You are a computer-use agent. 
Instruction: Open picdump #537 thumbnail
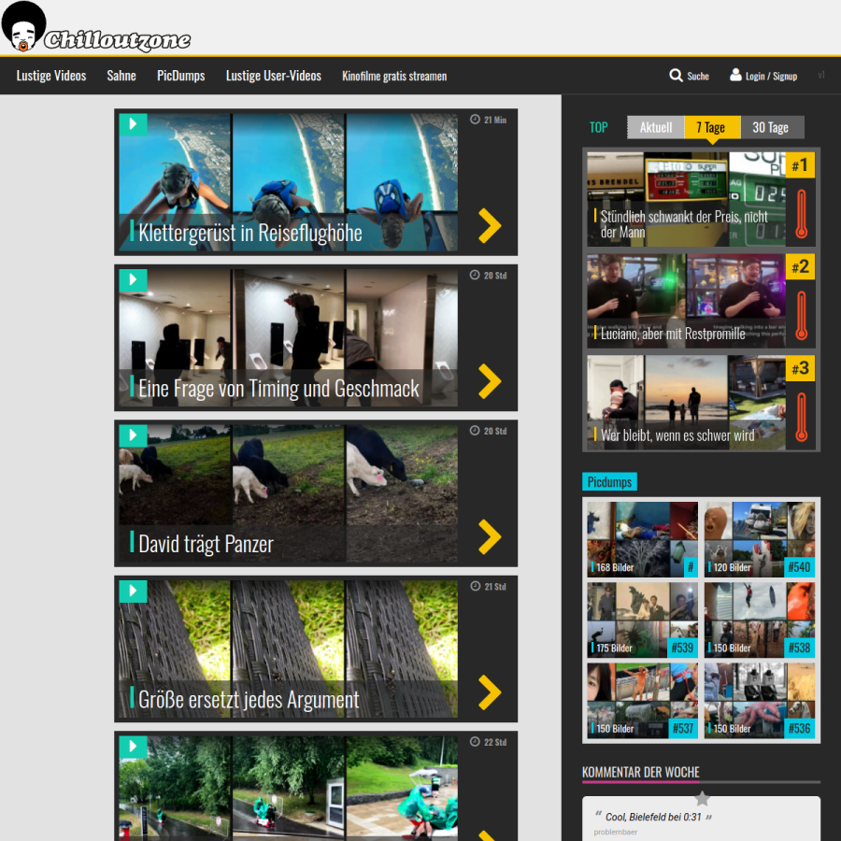pos(643,701)
